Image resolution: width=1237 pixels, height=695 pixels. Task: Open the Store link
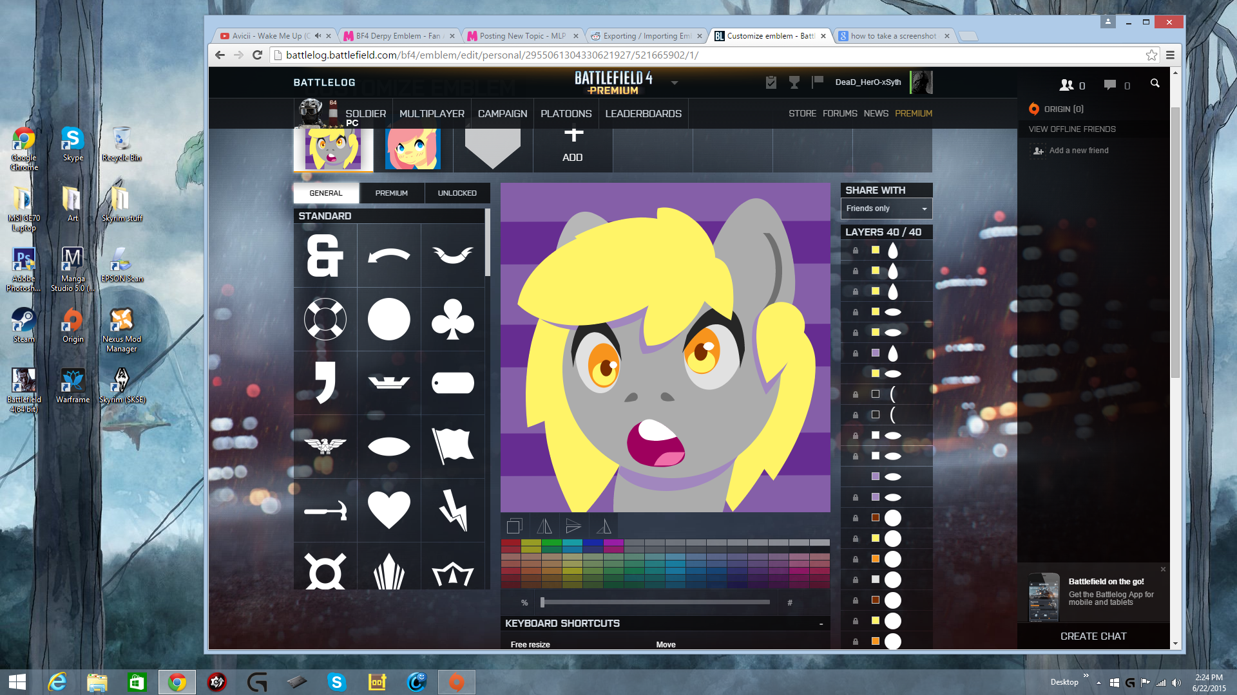point(802,113)
